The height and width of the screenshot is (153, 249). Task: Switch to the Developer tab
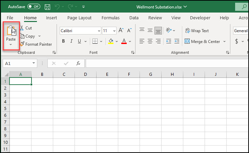point(200,18)
